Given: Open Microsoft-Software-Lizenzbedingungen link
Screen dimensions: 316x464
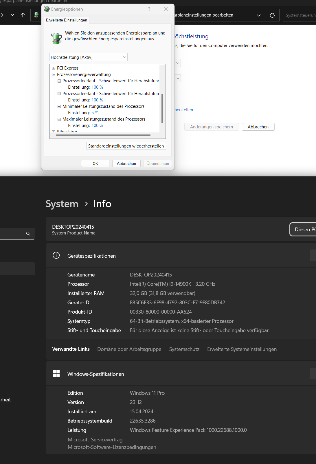Looking at the screenshot, I should [112, 447].
